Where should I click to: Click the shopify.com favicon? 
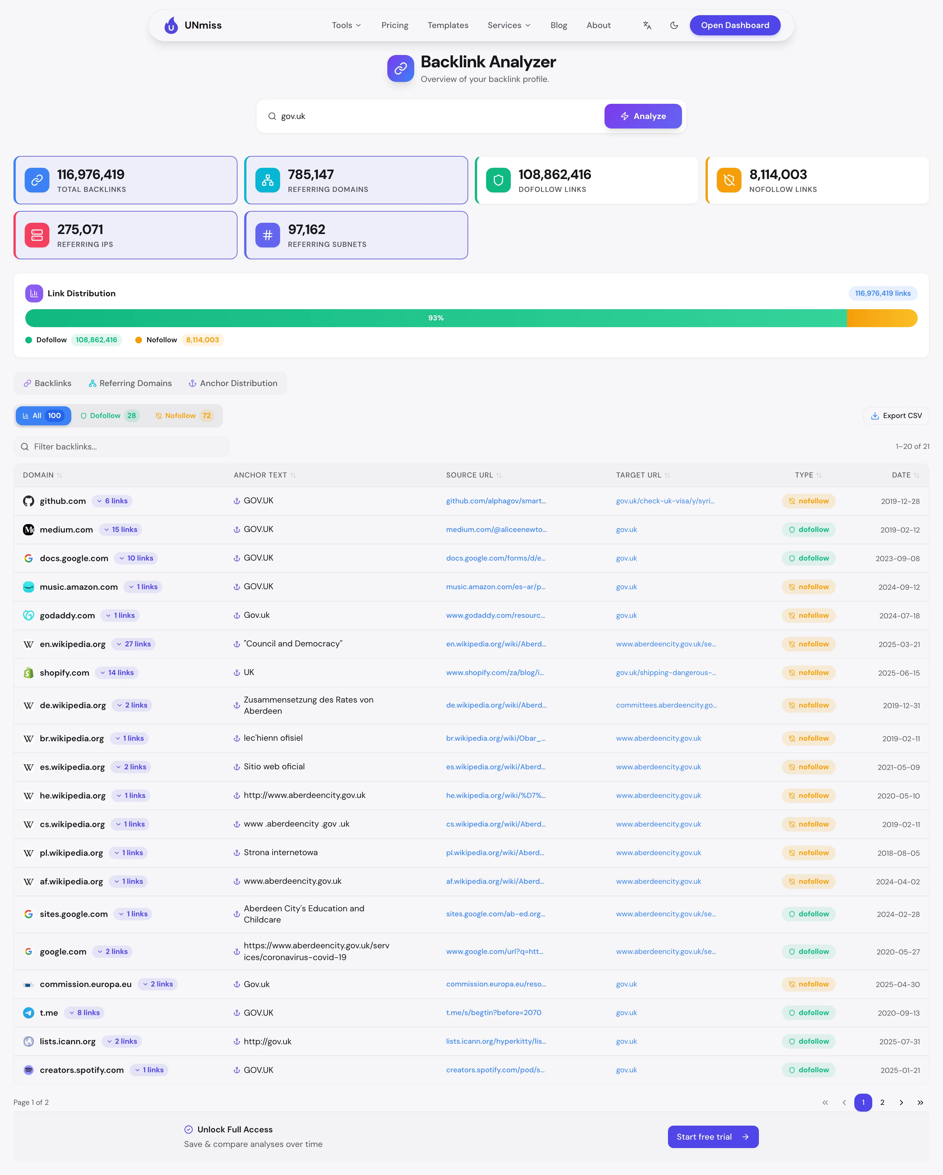click(28, 673)
